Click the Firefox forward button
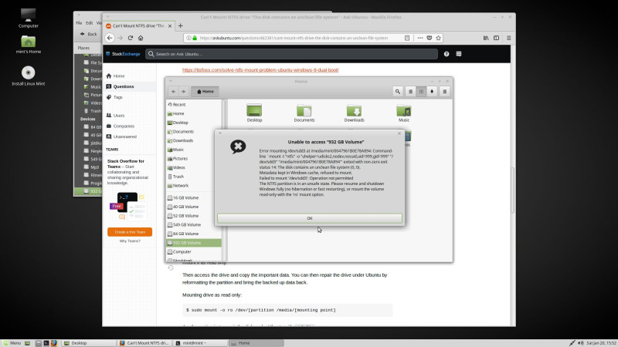The width and height of the screenshot is (618, 347). click(121, 38)
